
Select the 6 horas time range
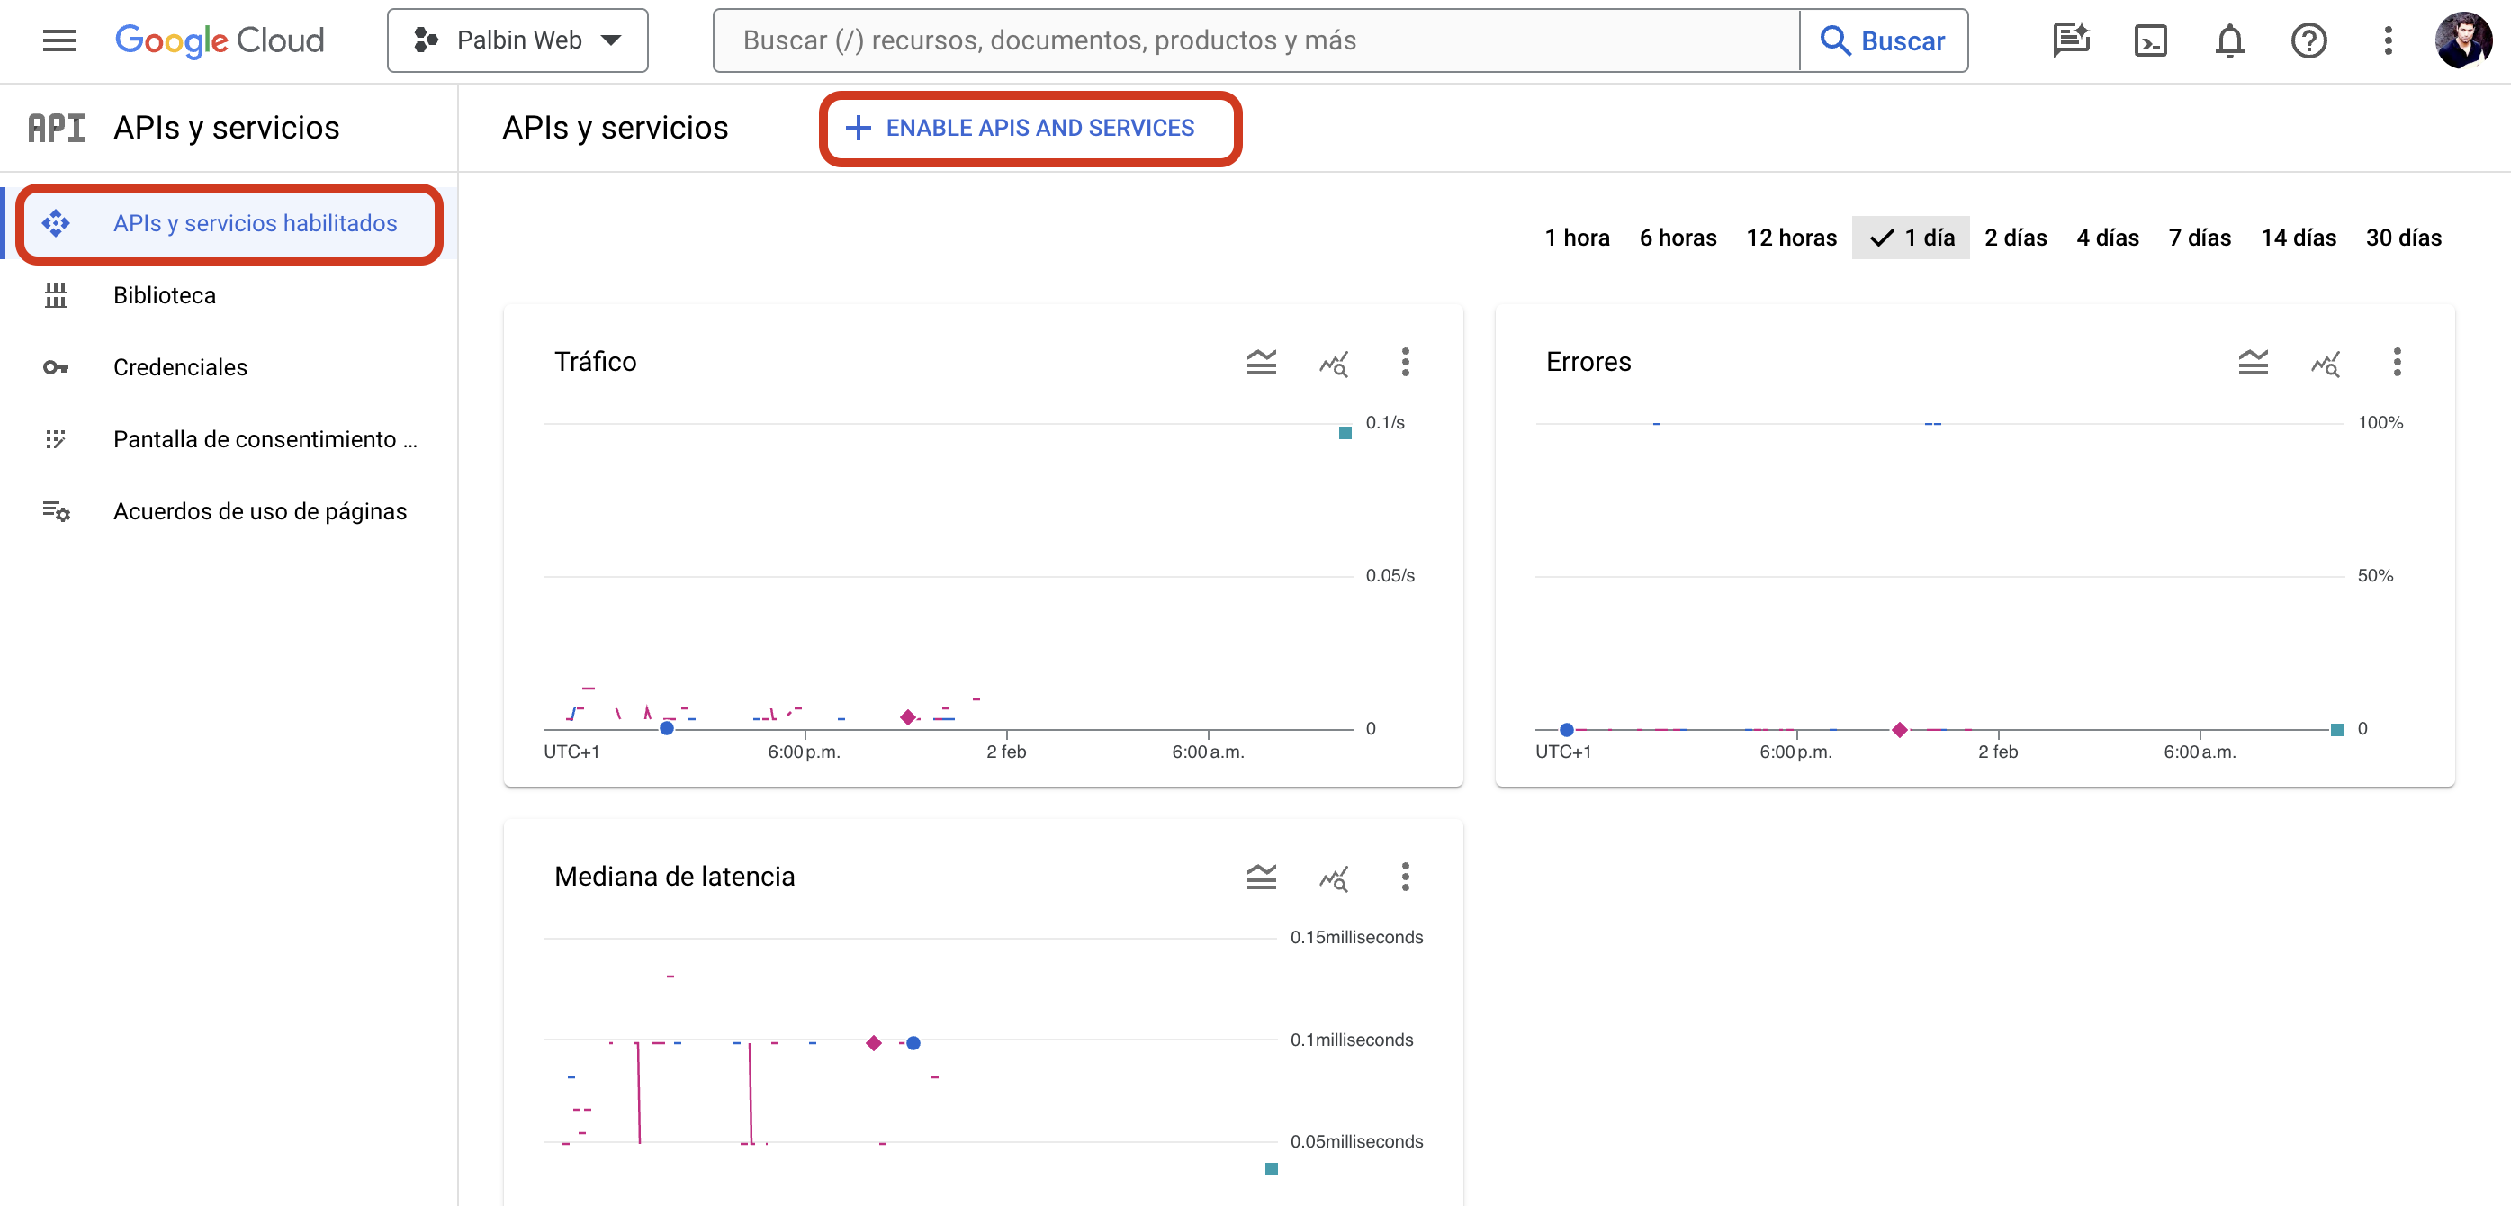click(1678, 238)
